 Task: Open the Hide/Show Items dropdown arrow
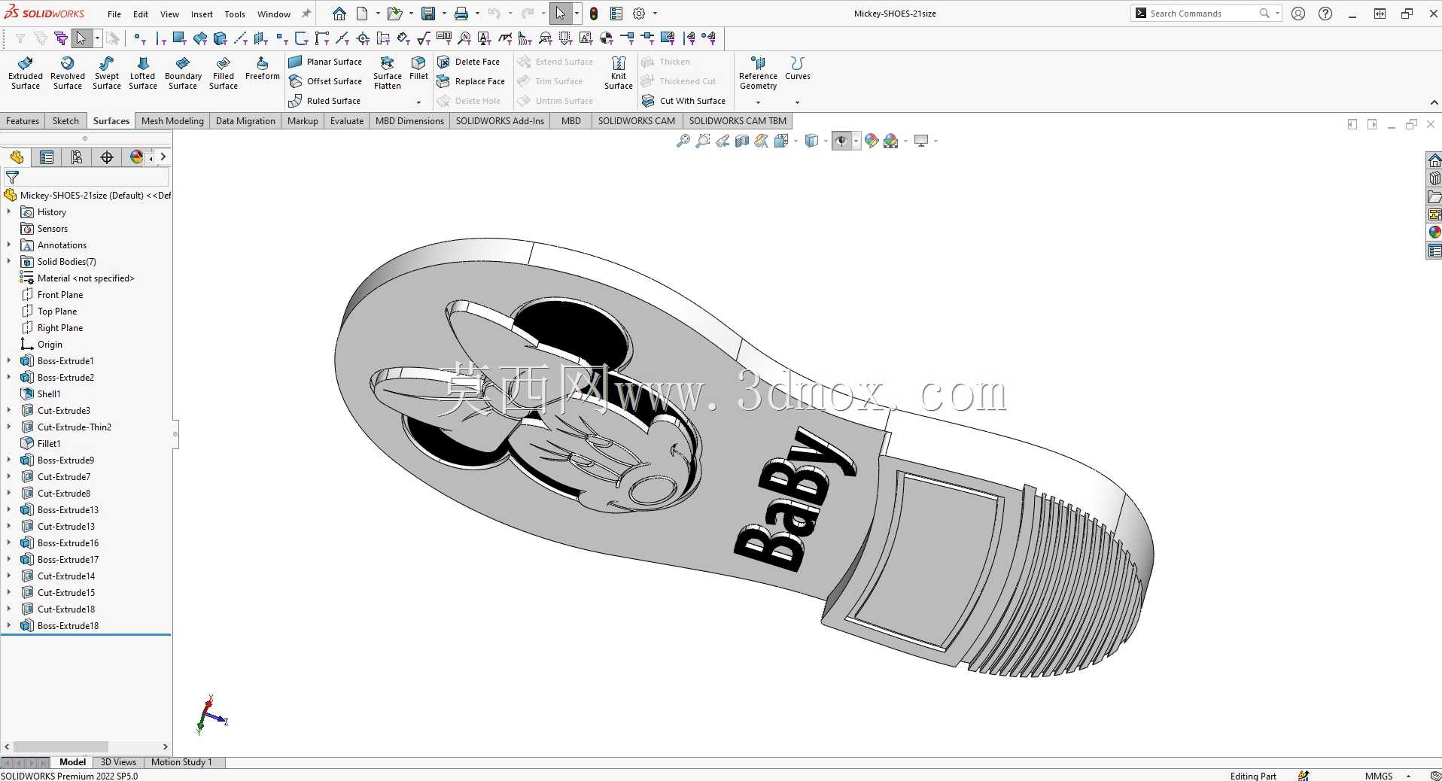coord(856,141)
